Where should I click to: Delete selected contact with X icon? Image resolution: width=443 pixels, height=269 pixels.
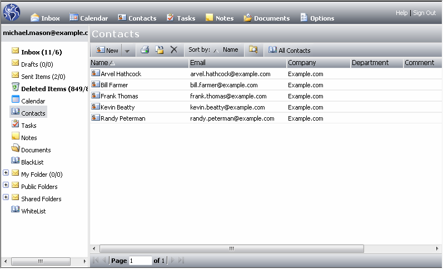pos(174,50)
